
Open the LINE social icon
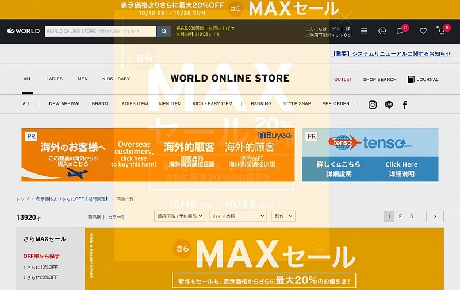(x=389, y=105)
